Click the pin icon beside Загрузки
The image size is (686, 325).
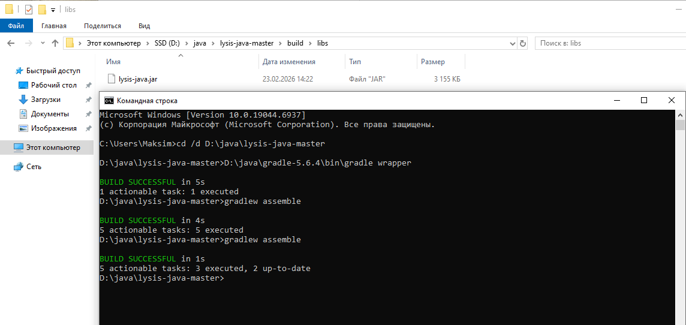89,100
